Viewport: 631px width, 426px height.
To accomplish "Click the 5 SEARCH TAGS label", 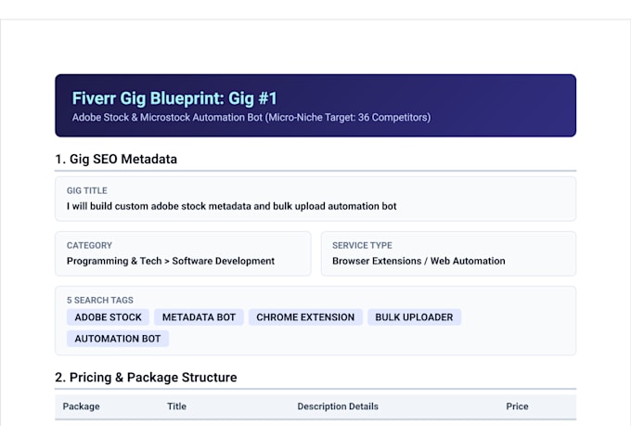I will pyautogui.click(x=100, y=300).
